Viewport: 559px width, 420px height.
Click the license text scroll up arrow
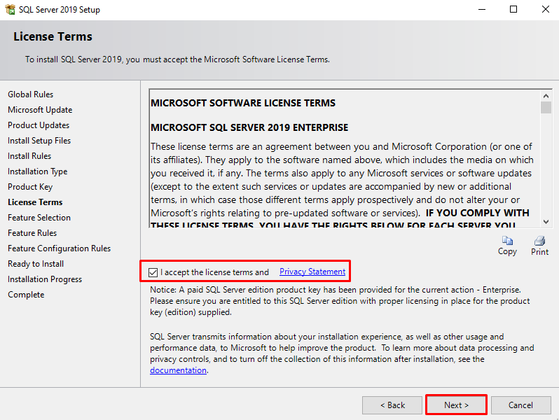click(x=546, y=96)
